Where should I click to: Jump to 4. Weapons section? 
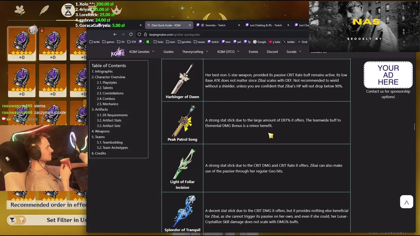pyautogui.click(x=100, y=131)
